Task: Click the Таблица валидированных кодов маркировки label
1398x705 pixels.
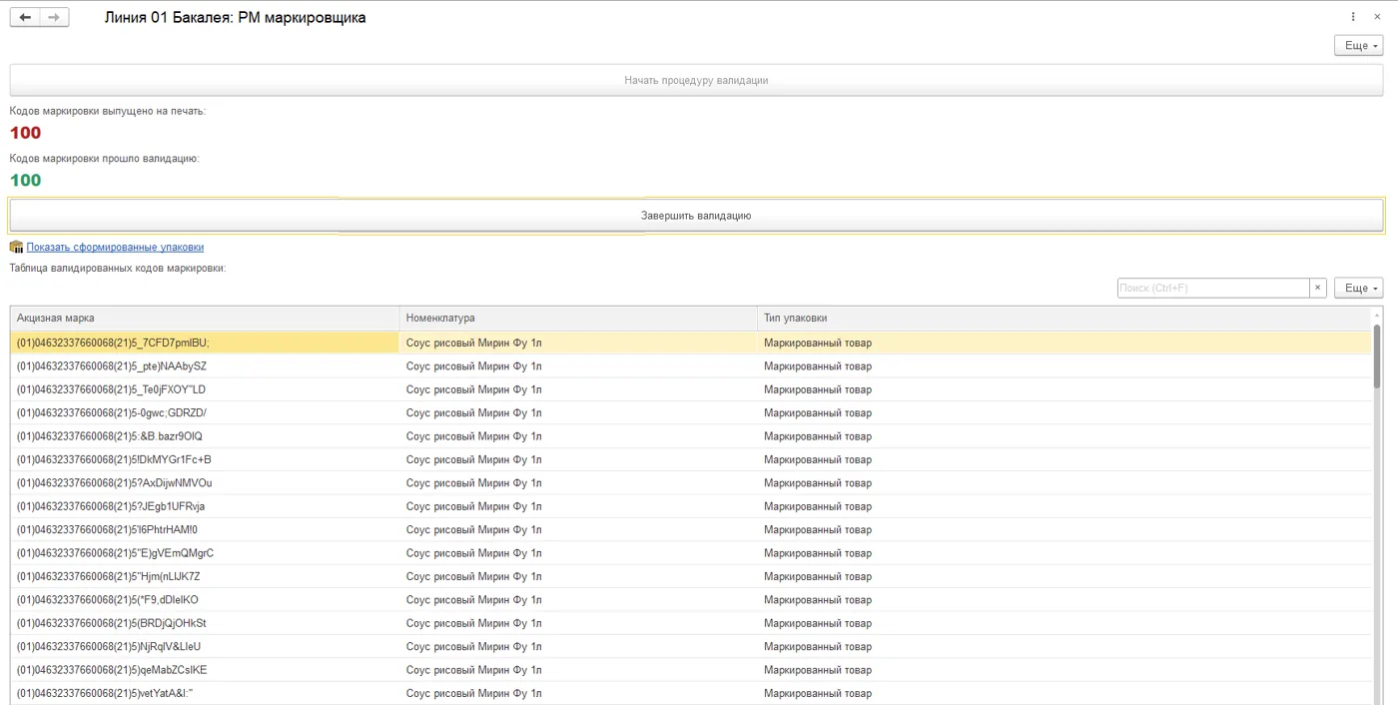Action: click(x=118, y=268)
